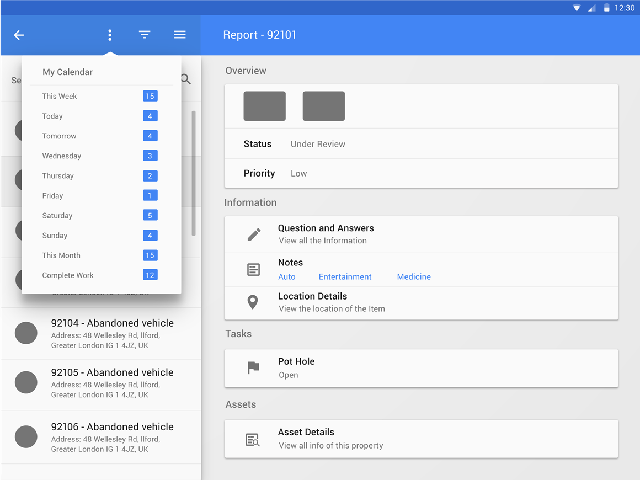This screenshot has width=640, height=480.
Task: Open the filter icon in toolbar
Action: [145, 35]
